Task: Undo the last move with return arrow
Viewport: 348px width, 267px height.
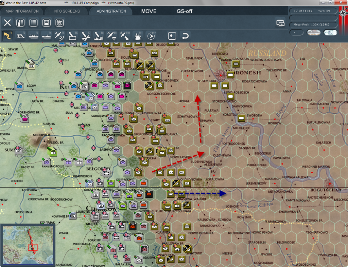Action: click(185, 36)
